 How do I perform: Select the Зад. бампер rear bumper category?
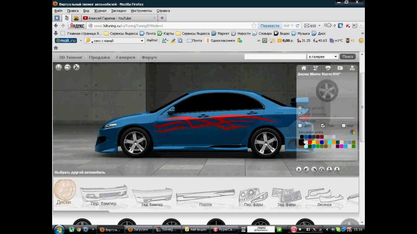pyautogui.click(x=152, y=197)
